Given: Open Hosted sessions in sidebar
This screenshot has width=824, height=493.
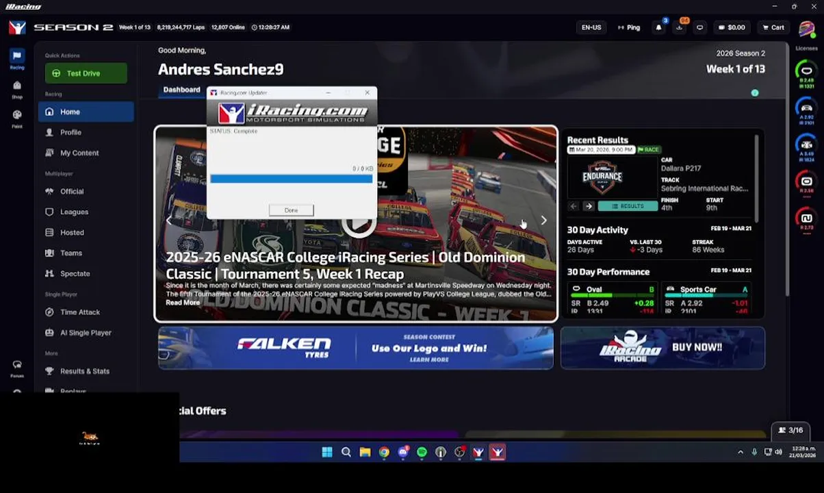Looking at the screenshot, I should pyautogui.click(x=86, y=232).
